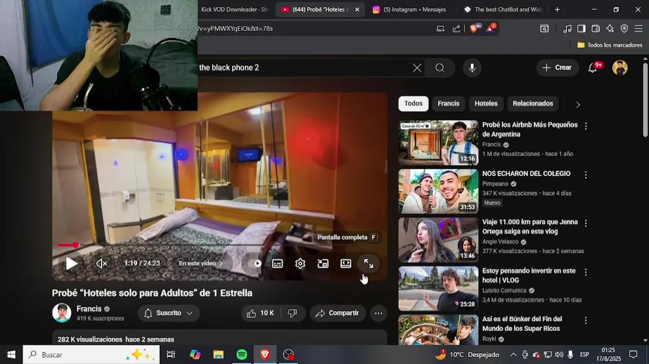The image size is (649, 364).
Task: Expand the Suscrito notification dropdown
Action: pyautogui.click(x=168, y=313)
